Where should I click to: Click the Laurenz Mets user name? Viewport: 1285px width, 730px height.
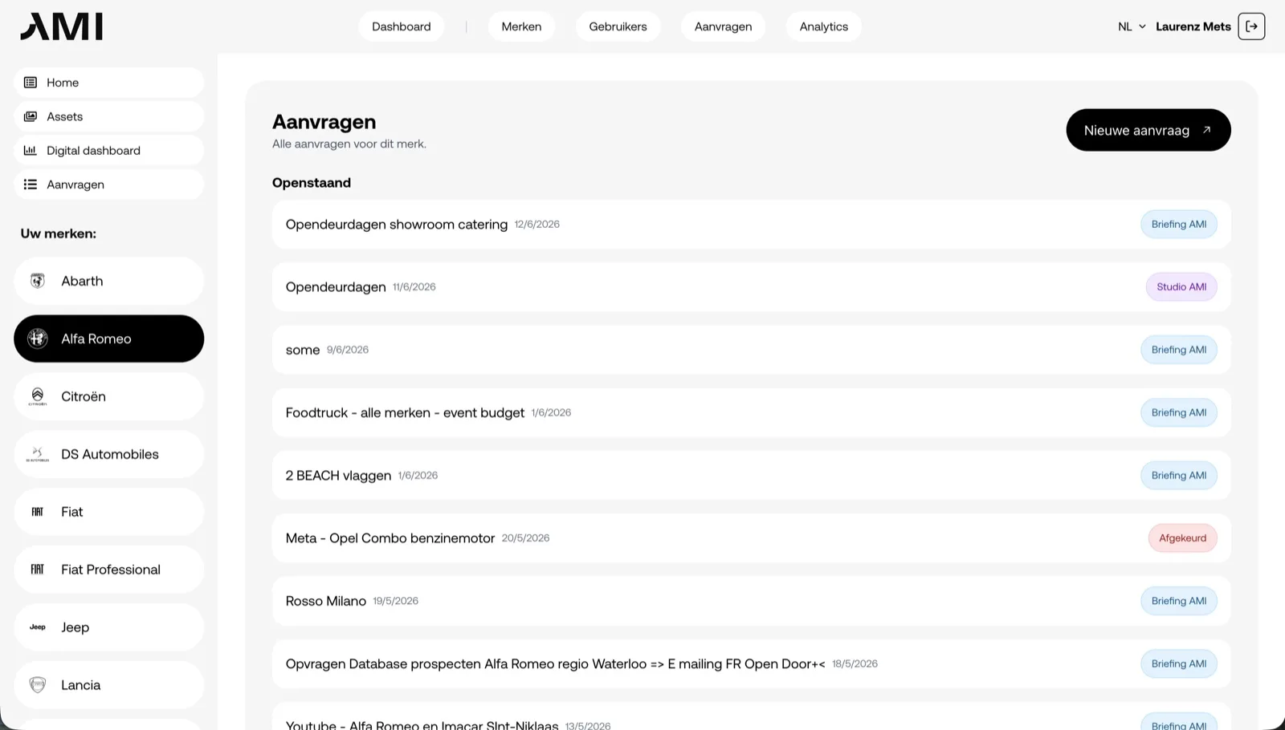(x=1193, y=26)
